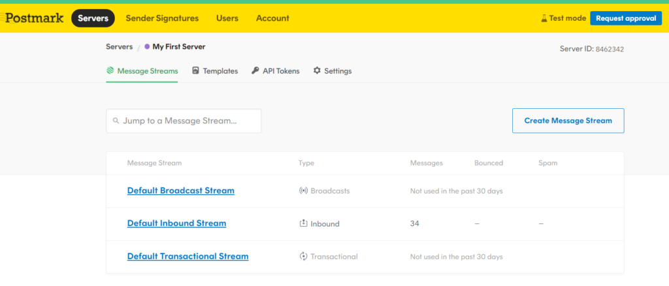
Task: Click the Transactional type label
Action: point(334,257)
